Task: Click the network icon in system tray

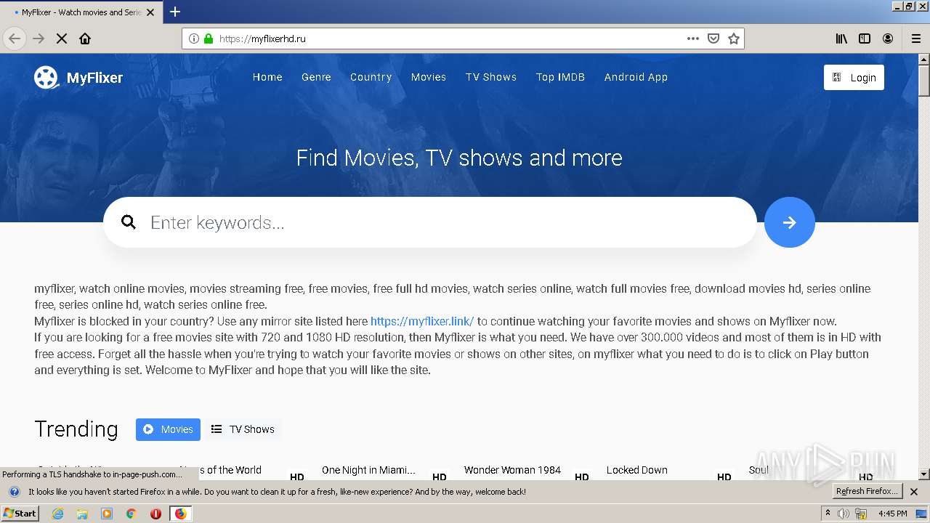Action: [861, 514]
